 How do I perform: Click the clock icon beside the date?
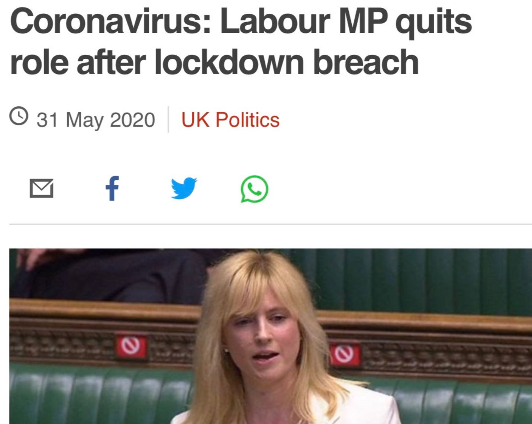19,116
